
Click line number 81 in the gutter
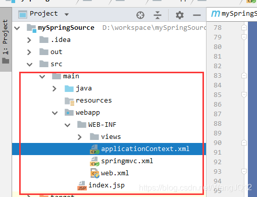coord(218,57)
